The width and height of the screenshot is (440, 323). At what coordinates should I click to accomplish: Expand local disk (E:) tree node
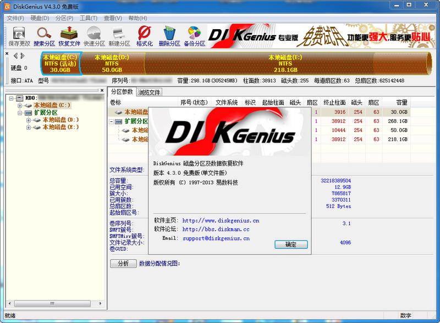pos(29,127)
